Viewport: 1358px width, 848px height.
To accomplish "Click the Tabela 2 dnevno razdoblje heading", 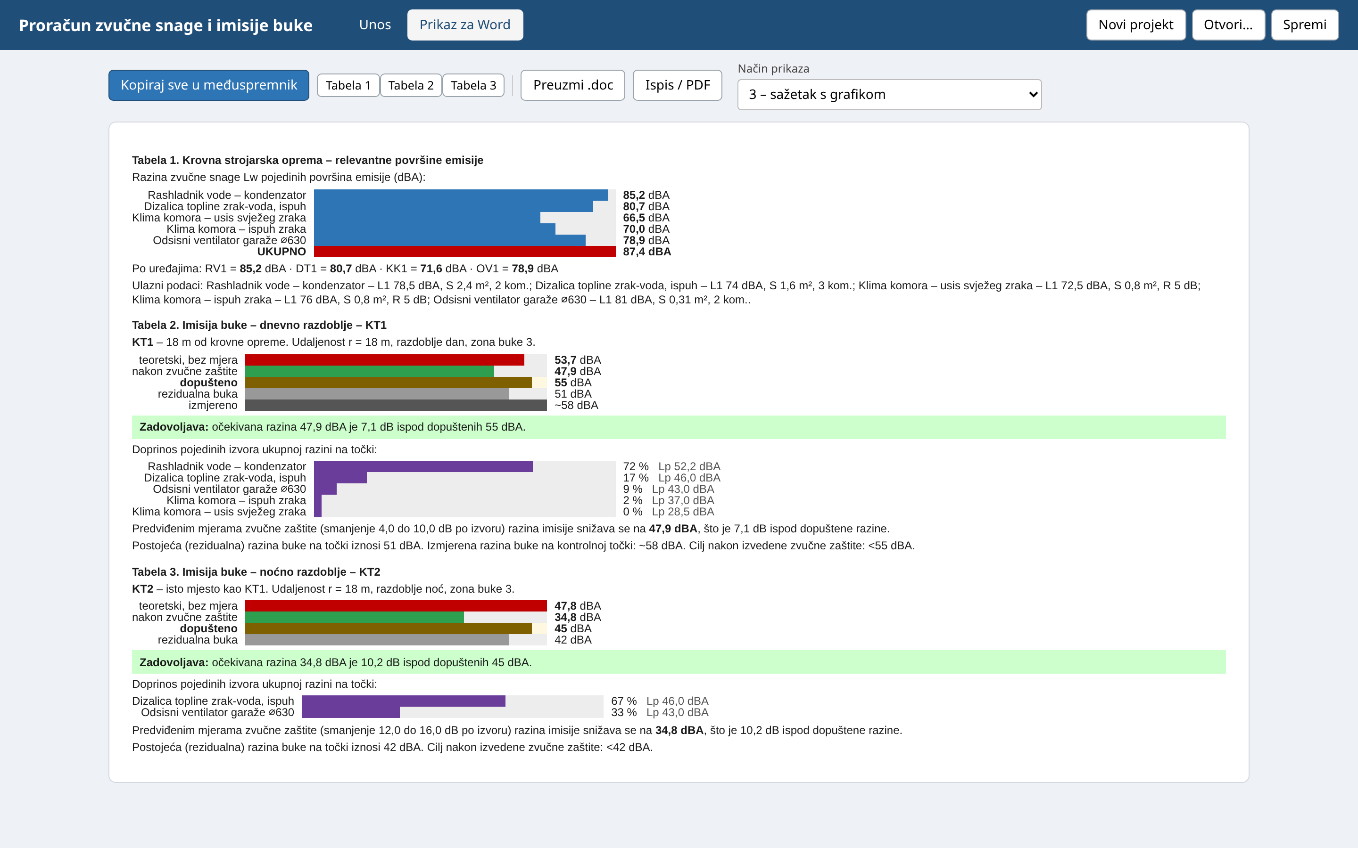I will (x=259, y=325).
